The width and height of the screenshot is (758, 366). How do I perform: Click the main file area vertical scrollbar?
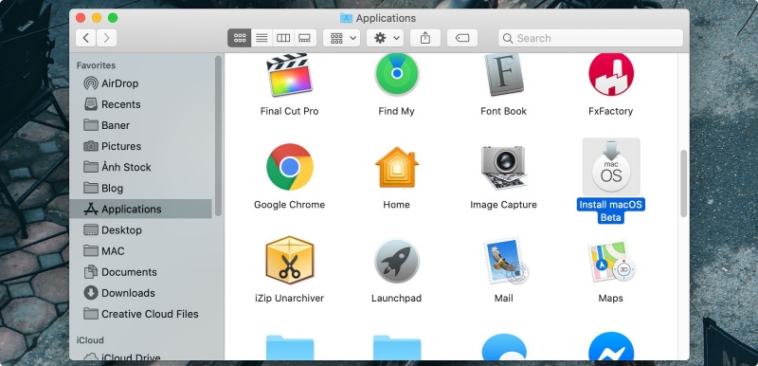[683, 183]
